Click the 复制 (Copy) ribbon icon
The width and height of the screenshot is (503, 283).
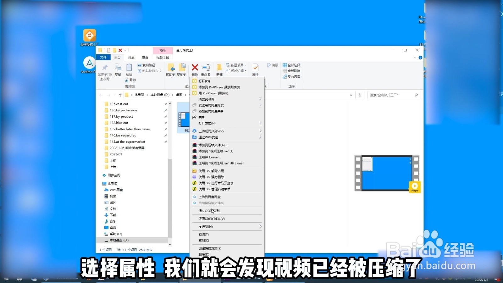click(x=118, y=70)
